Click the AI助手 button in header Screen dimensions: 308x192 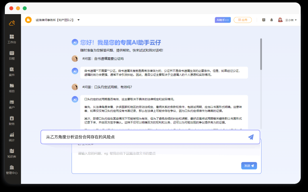222,20
